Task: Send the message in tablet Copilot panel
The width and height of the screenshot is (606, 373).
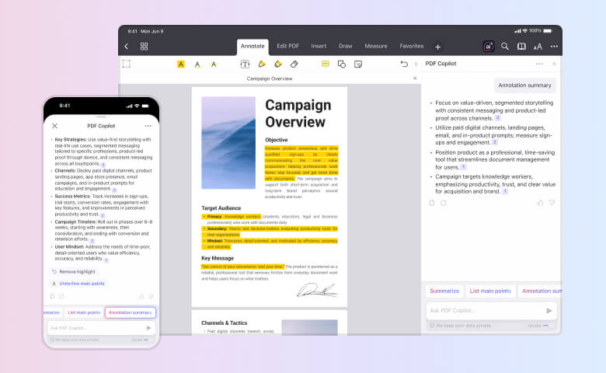Action: (x=549, y=310)
